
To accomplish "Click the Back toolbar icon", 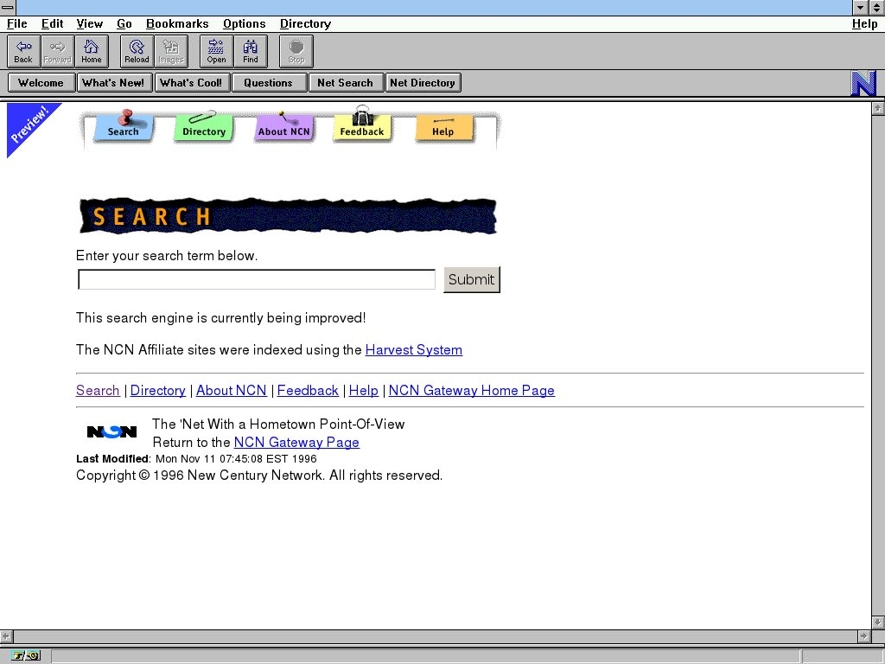I will point(23,51).
